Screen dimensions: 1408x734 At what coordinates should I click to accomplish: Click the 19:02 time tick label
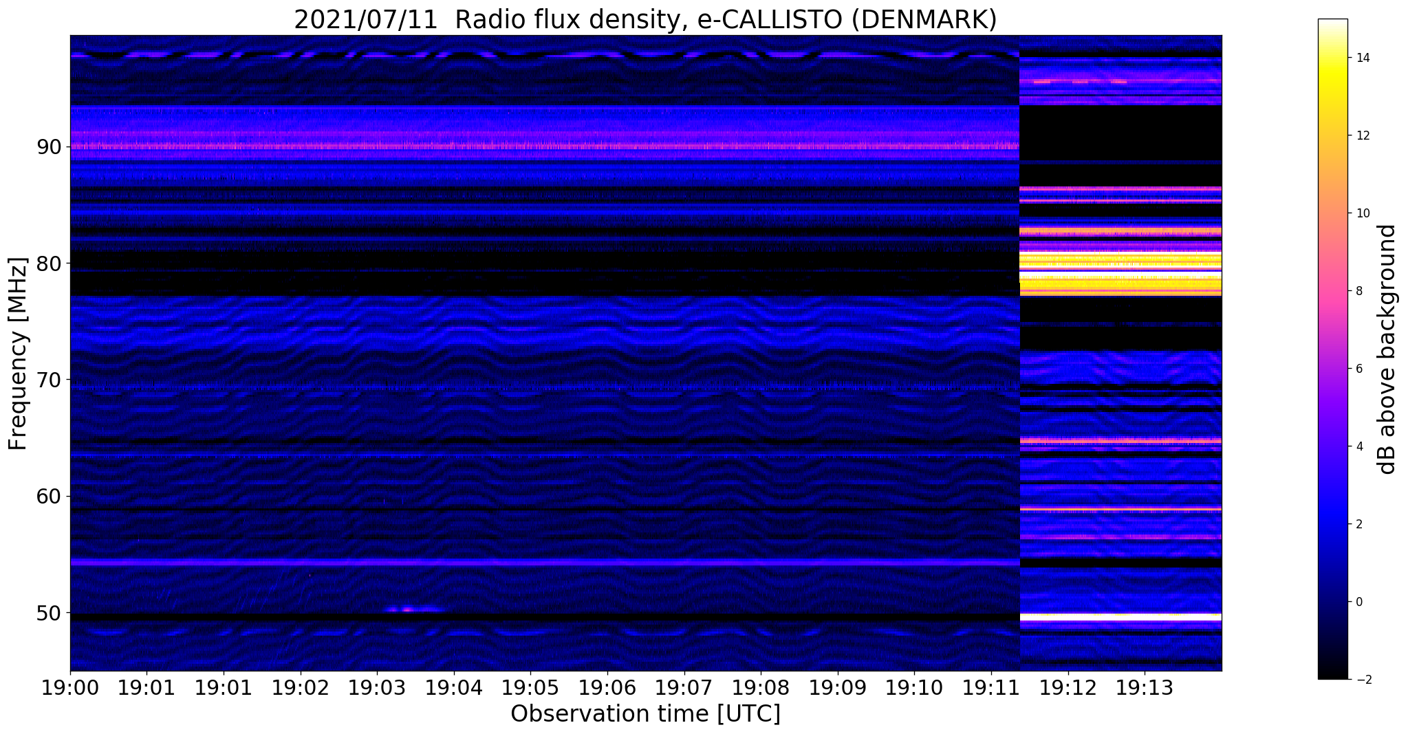pyautogui.click(x=300, y=688)
